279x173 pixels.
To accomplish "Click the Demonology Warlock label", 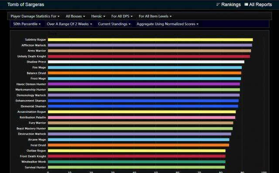I will (32, 95).
